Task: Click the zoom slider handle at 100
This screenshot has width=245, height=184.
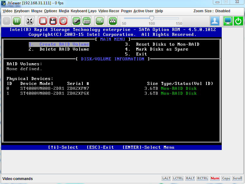Action: 152,18
